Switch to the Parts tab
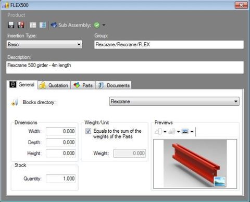 [x=83, y=85]
